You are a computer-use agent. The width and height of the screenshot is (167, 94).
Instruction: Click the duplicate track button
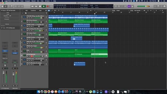(x=26, y=13)
